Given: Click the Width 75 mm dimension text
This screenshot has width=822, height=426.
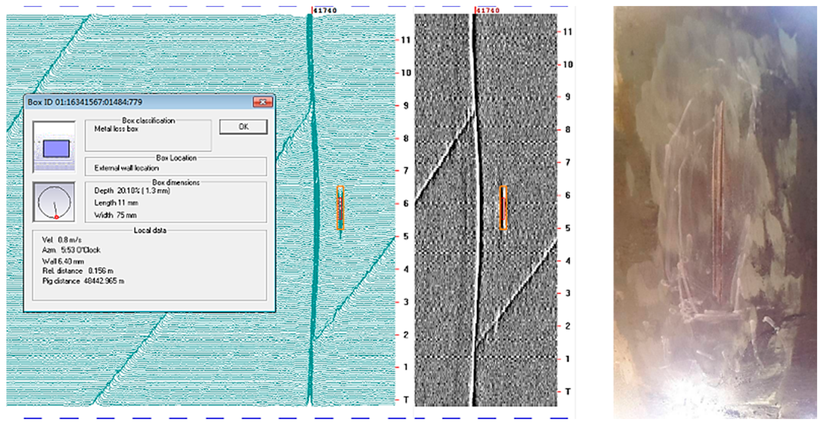Looking at the screenshot, I should click(115, 215).
